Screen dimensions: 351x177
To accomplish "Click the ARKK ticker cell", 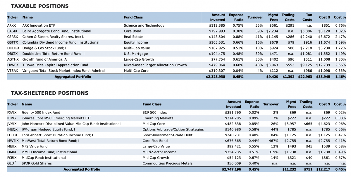I will [11, 25].
